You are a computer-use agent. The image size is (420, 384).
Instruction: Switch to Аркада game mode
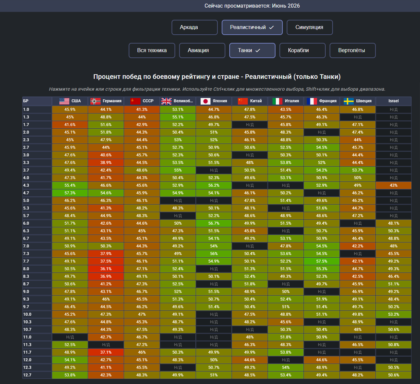[x=195, y=27]
